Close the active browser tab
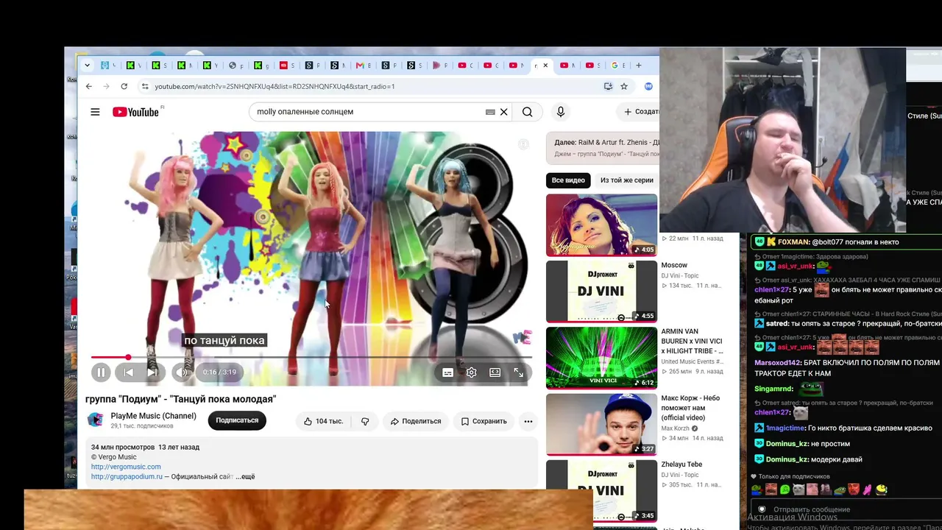The width and height of the screenshot is (942, 530). (x=545, y=66)
